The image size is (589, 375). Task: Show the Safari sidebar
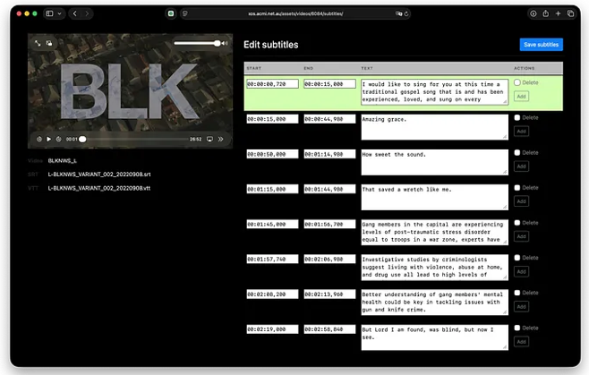pos(49,13)
